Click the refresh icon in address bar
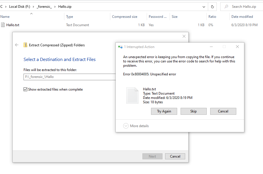263x174 pixels. click(x=212, y=7)
